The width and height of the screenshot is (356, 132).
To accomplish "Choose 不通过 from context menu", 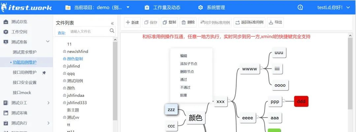I will (185, 87).
